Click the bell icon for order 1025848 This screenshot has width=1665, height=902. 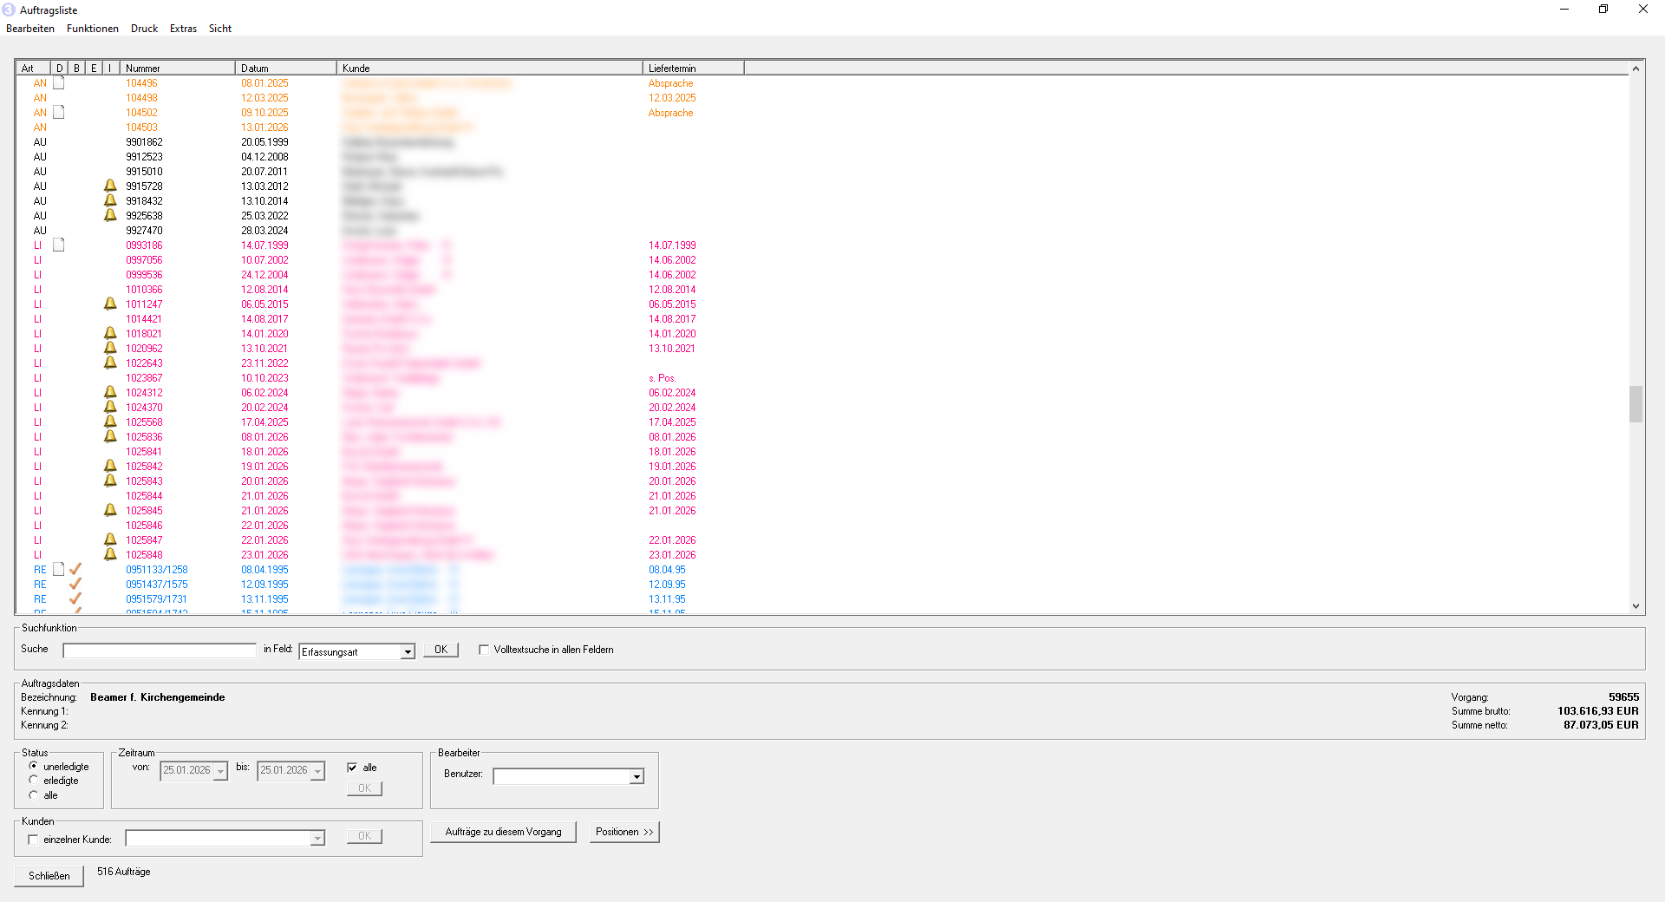click(x=110, y=555)
